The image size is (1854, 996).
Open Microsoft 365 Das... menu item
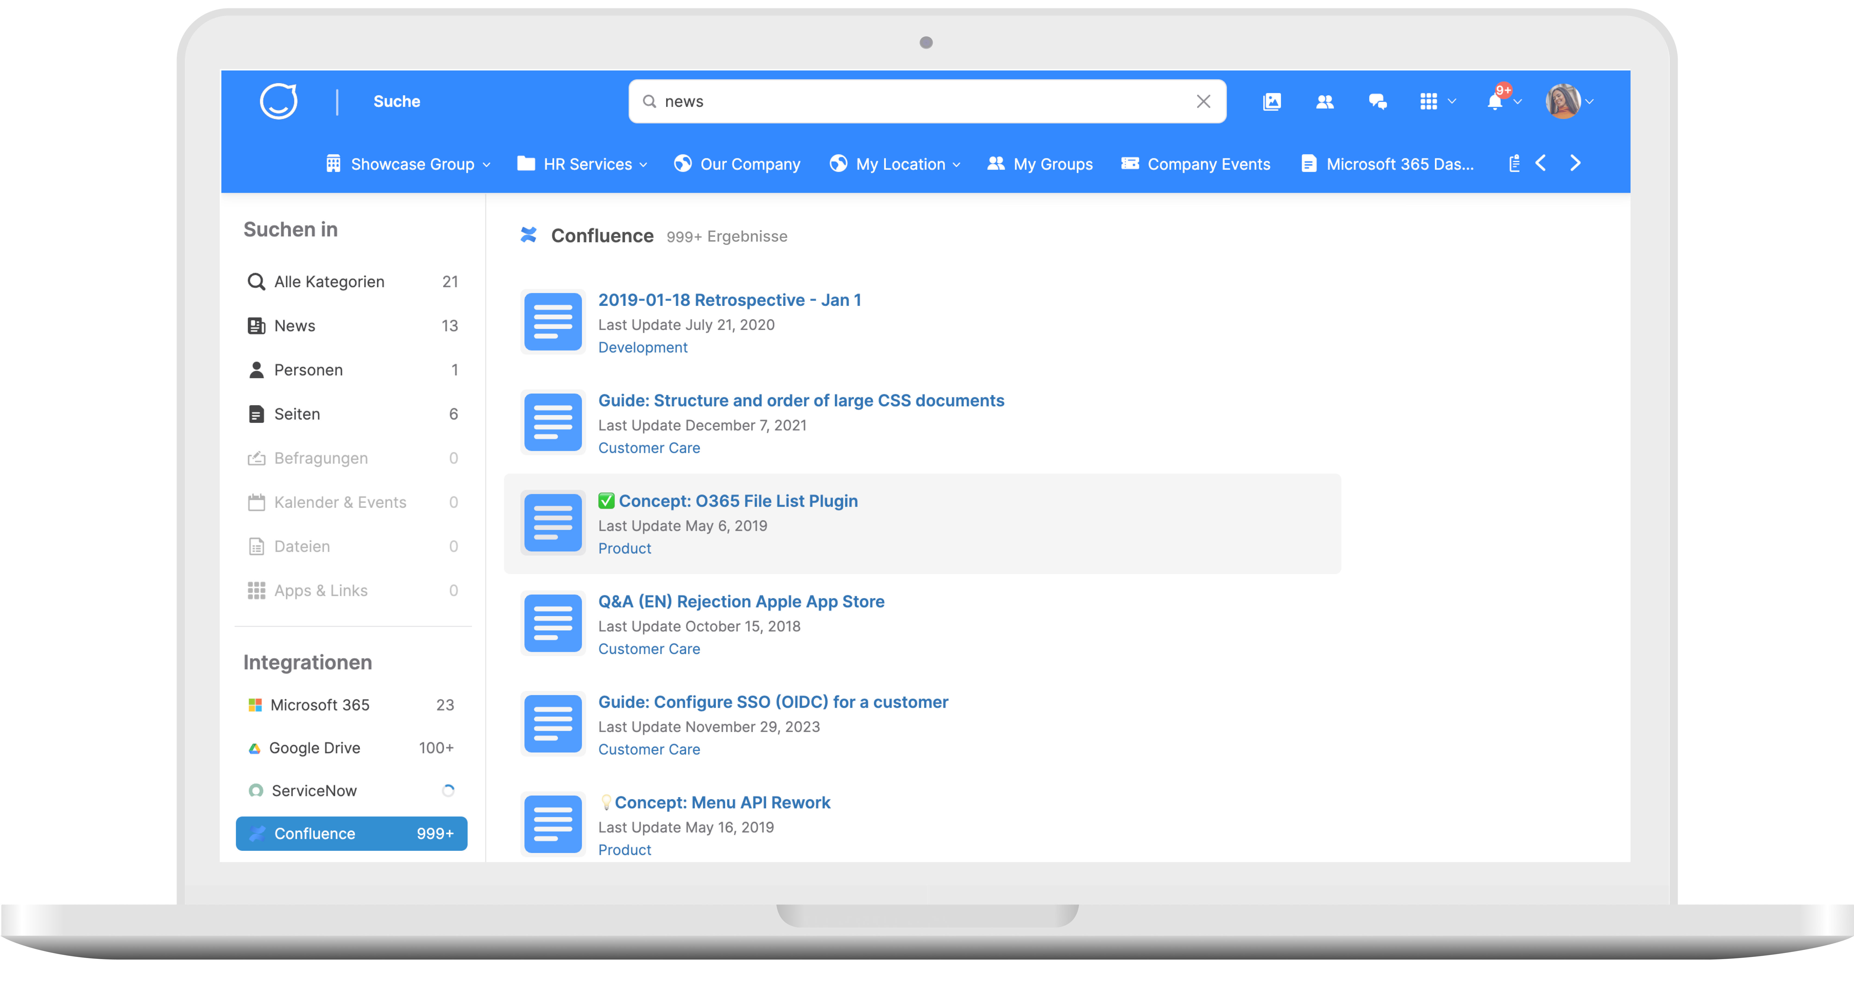click(x=1388, y=164)
